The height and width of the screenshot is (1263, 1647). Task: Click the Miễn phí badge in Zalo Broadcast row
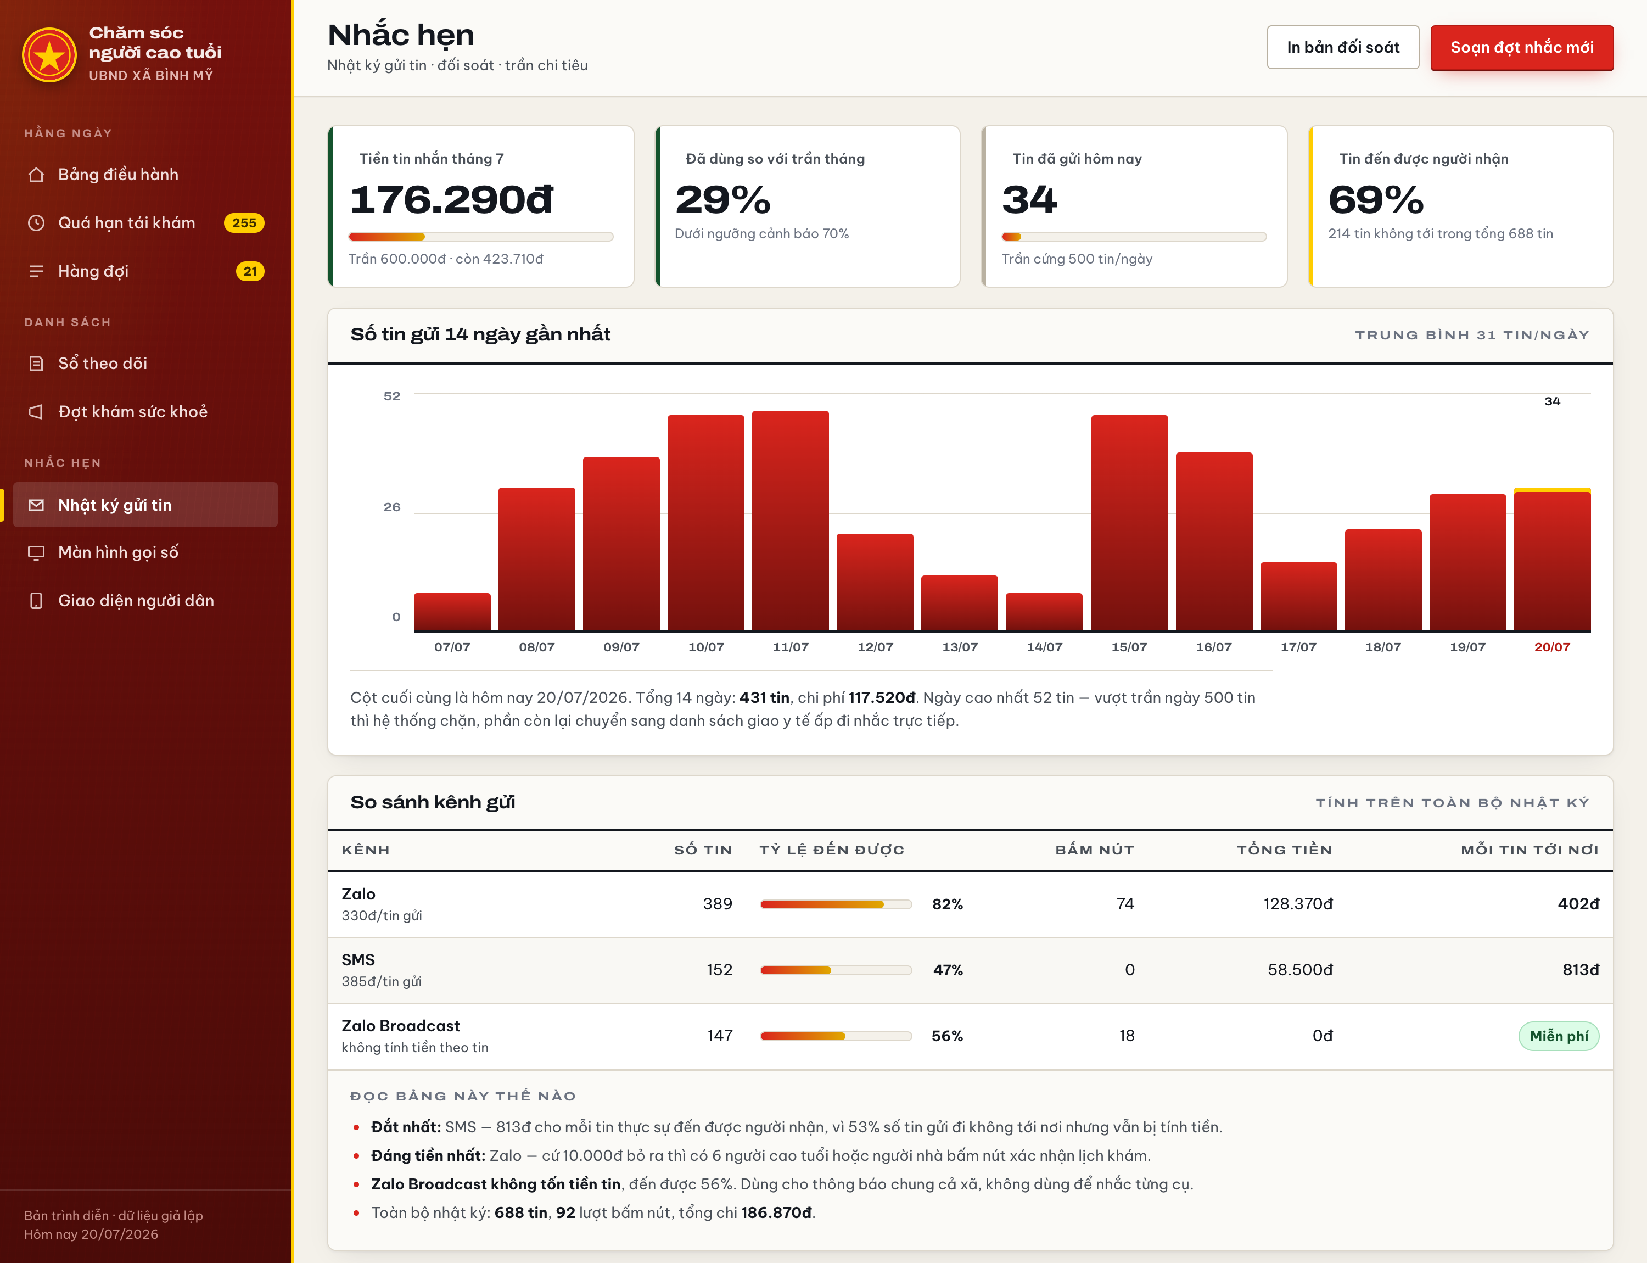click(x=1558, y=1036)
